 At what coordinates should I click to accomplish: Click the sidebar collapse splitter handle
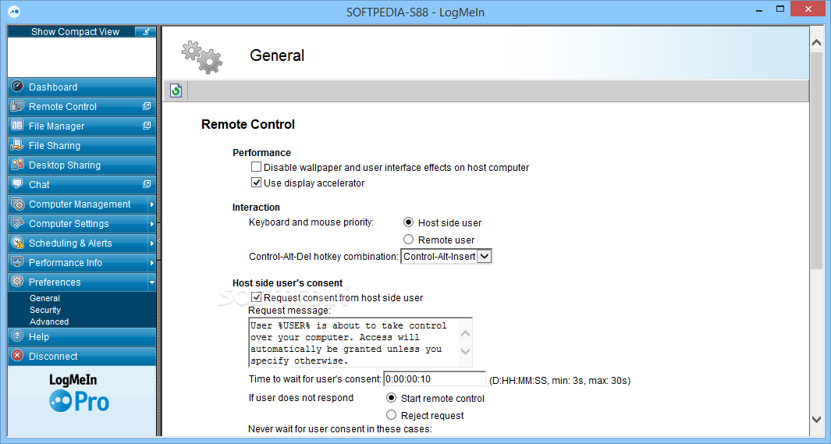(x=158, y=241)
